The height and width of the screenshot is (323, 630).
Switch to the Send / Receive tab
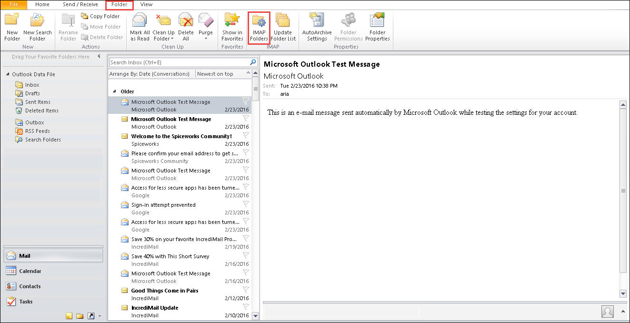tap(80, 4)
